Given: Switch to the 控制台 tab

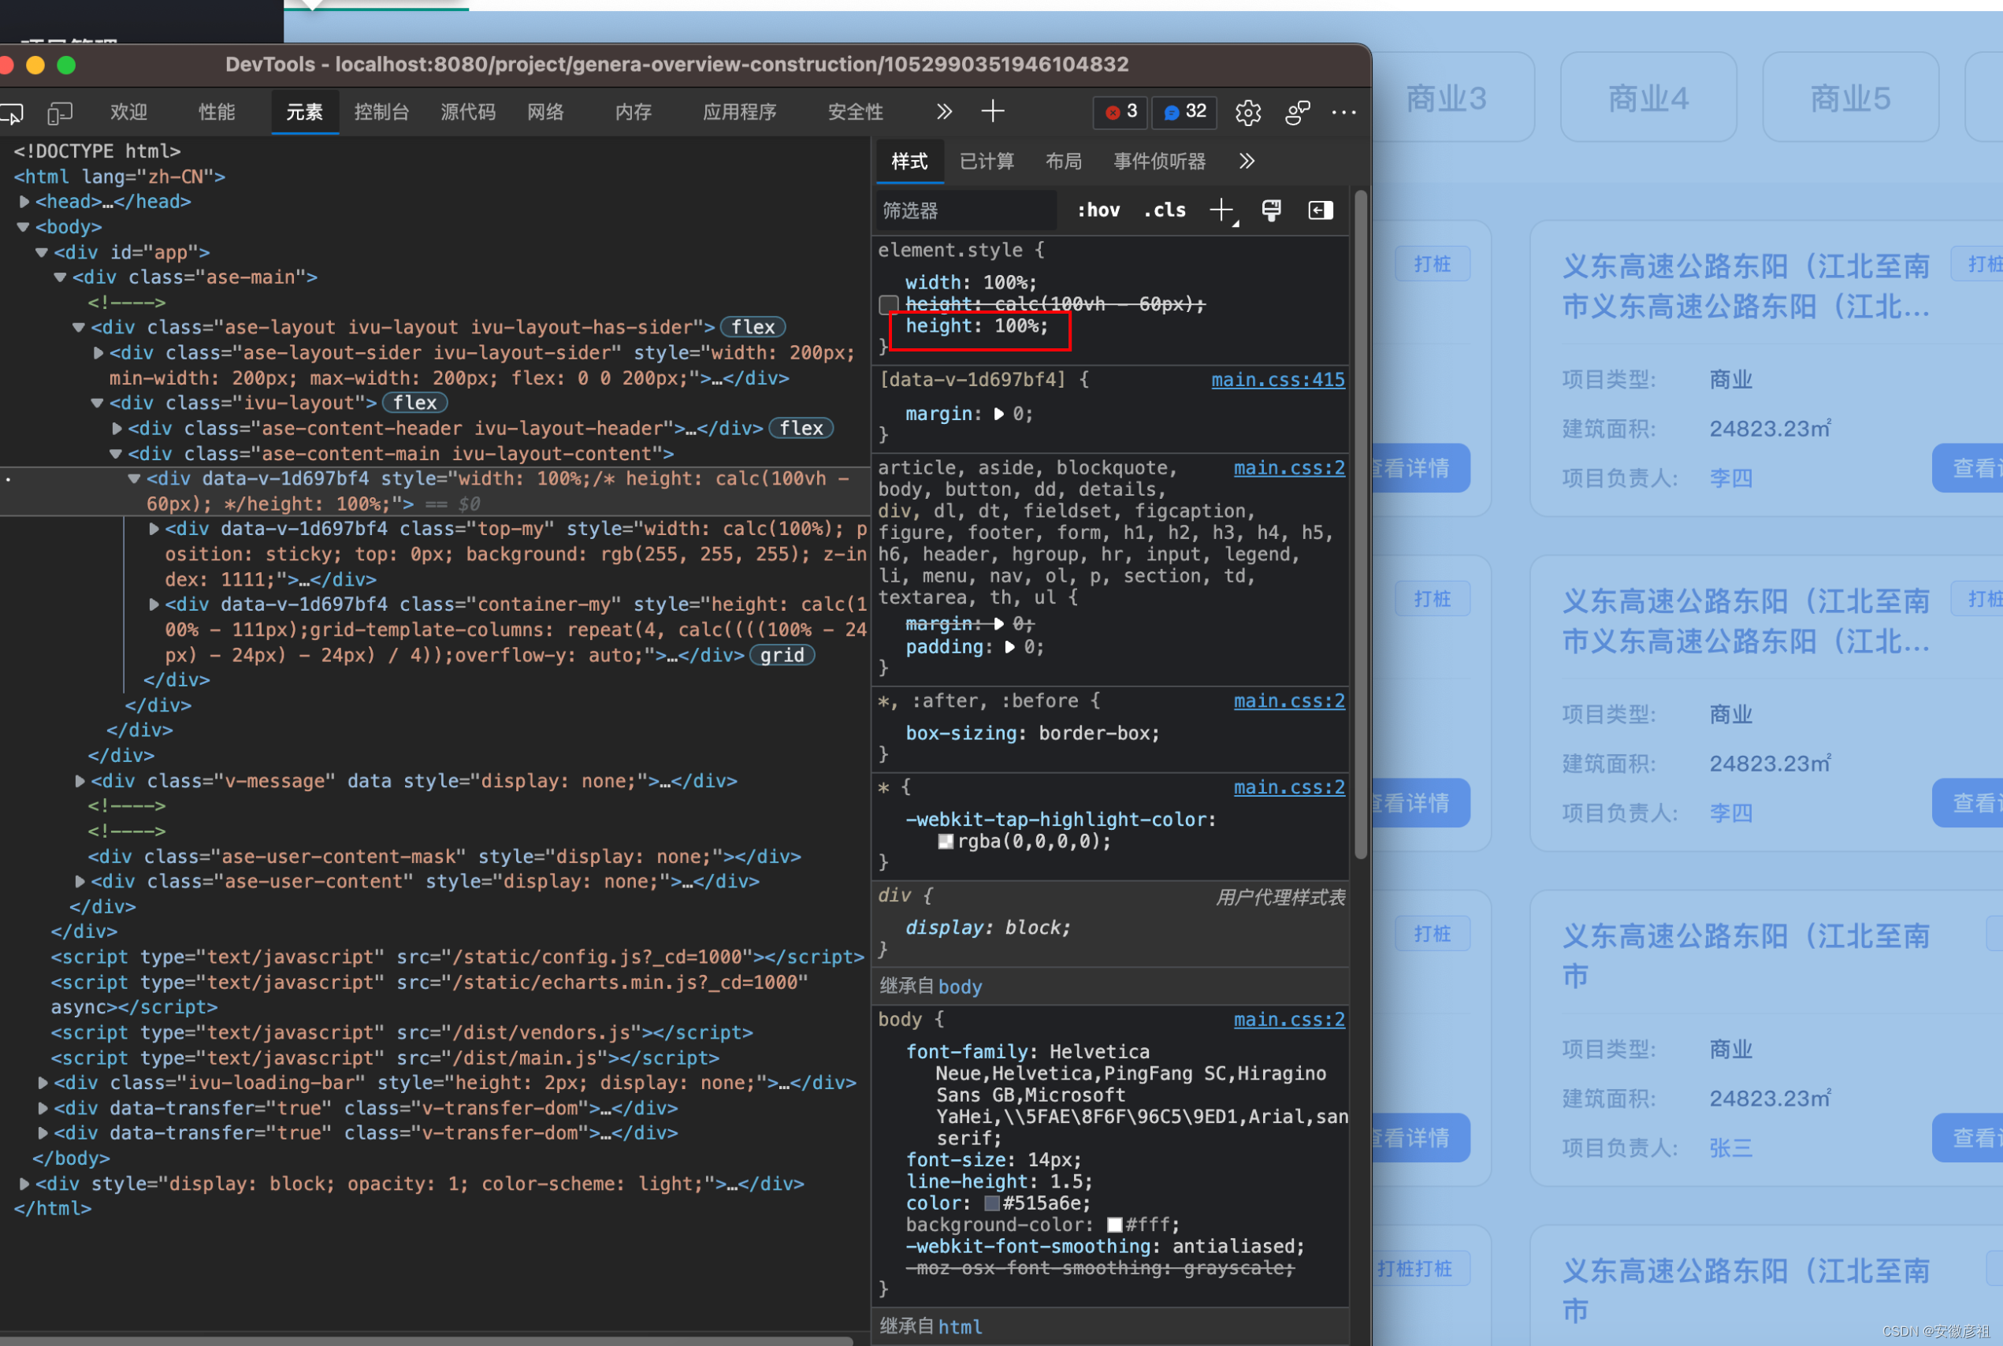Looking at the screenshot, I should [x=381, y=113].
